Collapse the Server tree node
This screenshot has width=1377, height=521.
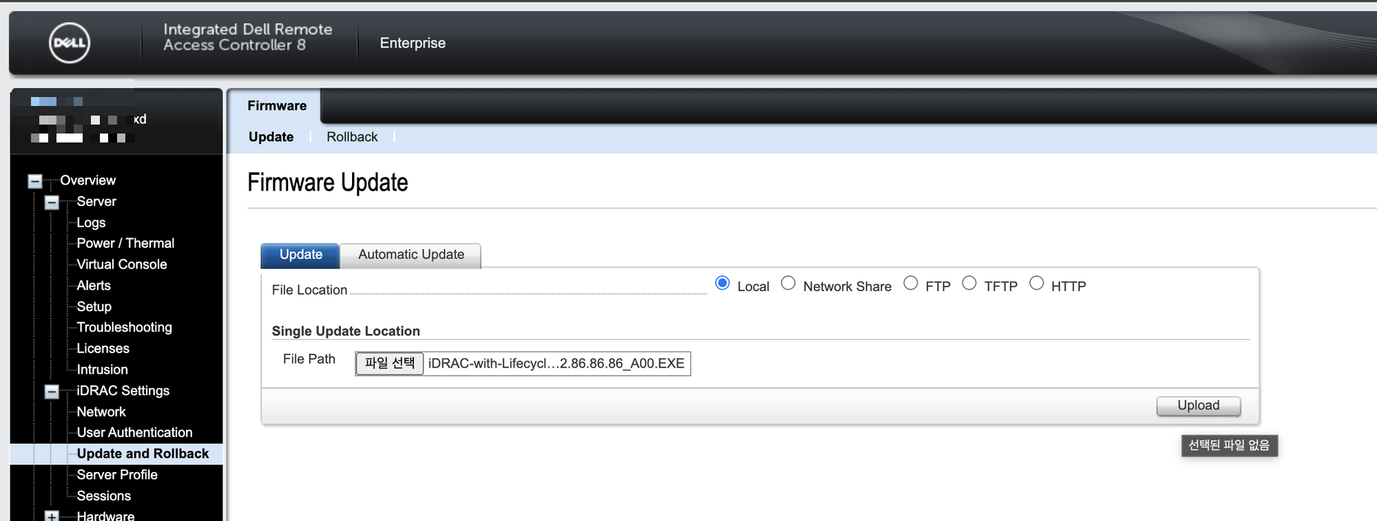(x=52, y=202)
